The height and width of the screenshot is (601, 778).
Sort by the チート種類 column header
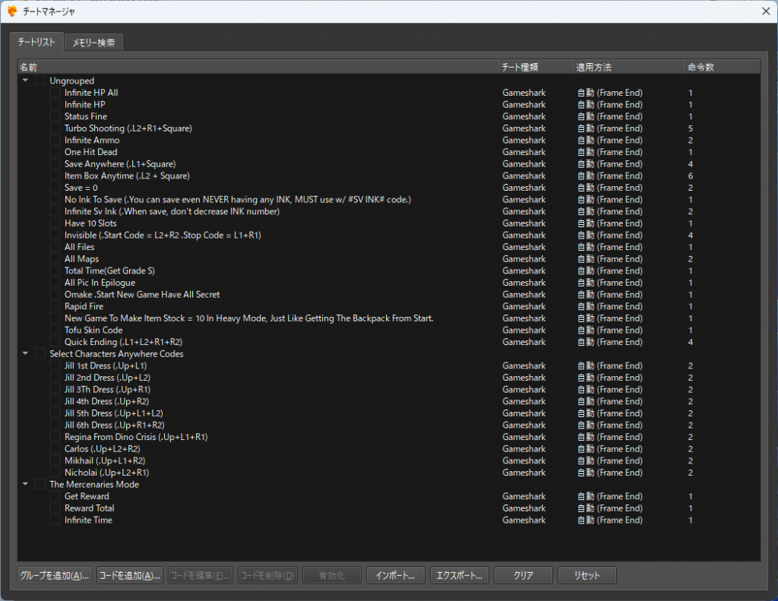[x=536, y=67]
